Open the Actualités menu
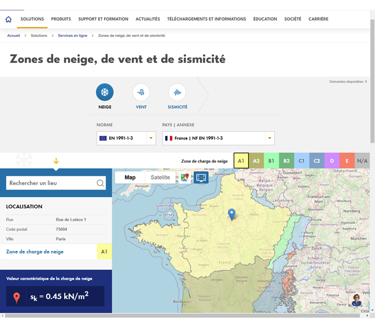The width and height of the screenshot is (375, 328). point(148,19)
